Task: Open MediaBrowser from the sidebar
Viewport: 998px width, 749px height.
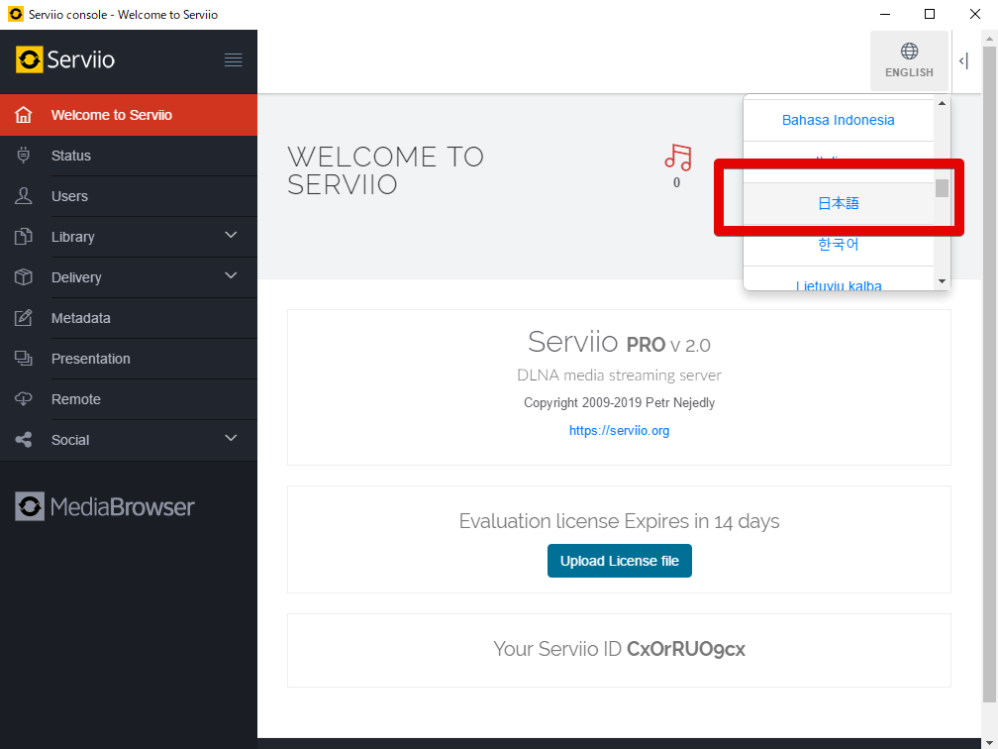Action: 105,506
